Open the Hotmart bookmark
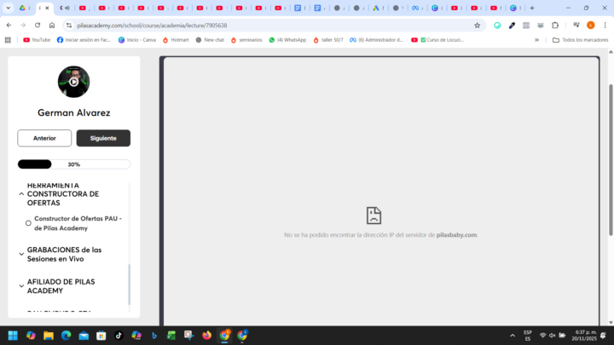614x345 pixels. (176, 40)
